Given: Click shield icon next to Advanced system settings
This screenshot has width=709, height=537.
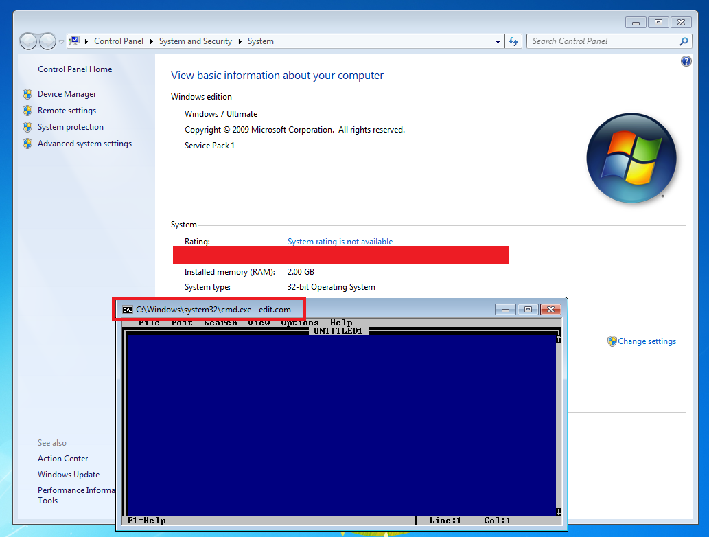Looking at the screenshot, I should click(27, 144).
